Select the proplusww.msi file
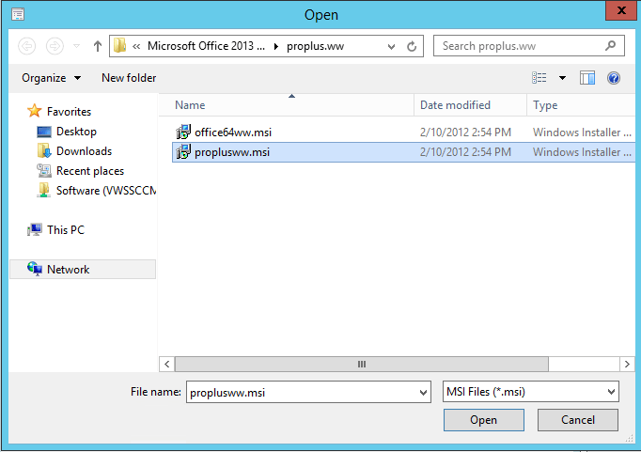Screen dimensions: 641x452 point(232,152)
